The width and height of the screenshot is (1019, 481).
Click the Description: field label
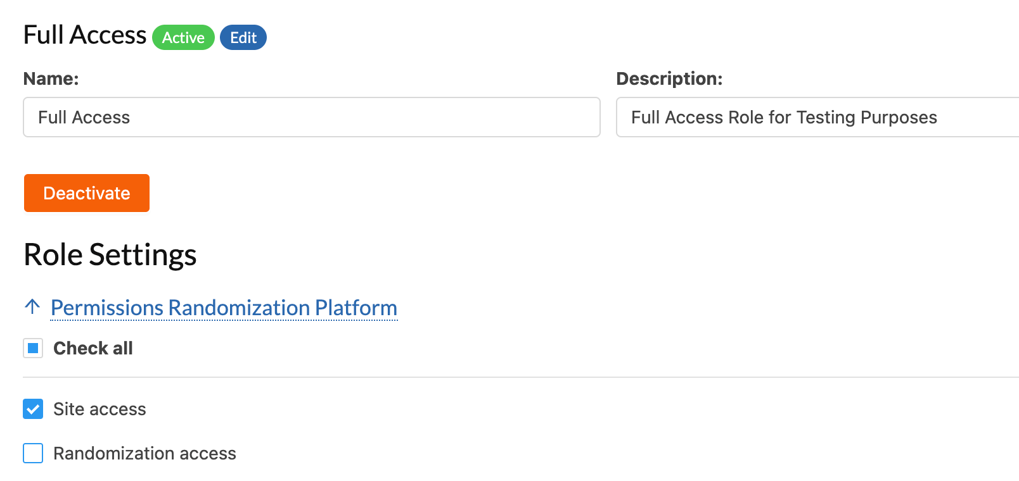coord(669,78)
